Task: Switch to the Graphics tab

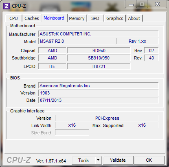Action: [x=115, y=18]
